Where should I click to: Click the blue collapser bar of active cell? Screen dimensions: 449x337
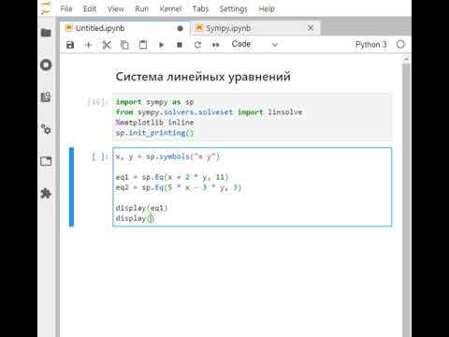point(72,186)
